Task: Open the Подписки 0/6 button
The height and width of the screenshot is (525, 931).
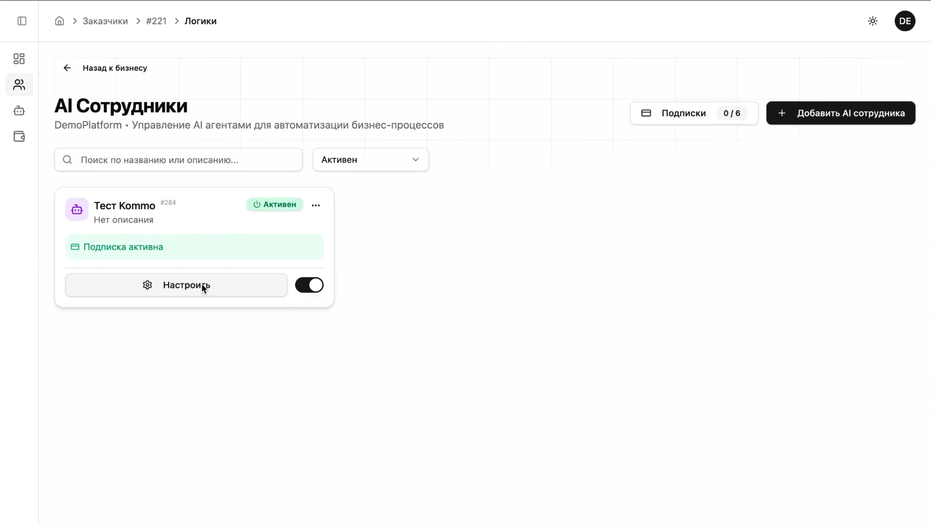Action: 694,113
